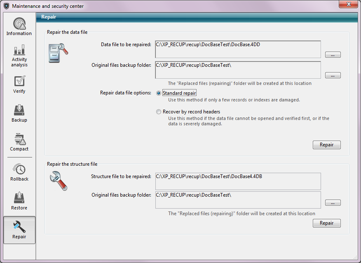Click Repair button for the structure file
This screenshot has width=361, height=263.
point(326,223)
